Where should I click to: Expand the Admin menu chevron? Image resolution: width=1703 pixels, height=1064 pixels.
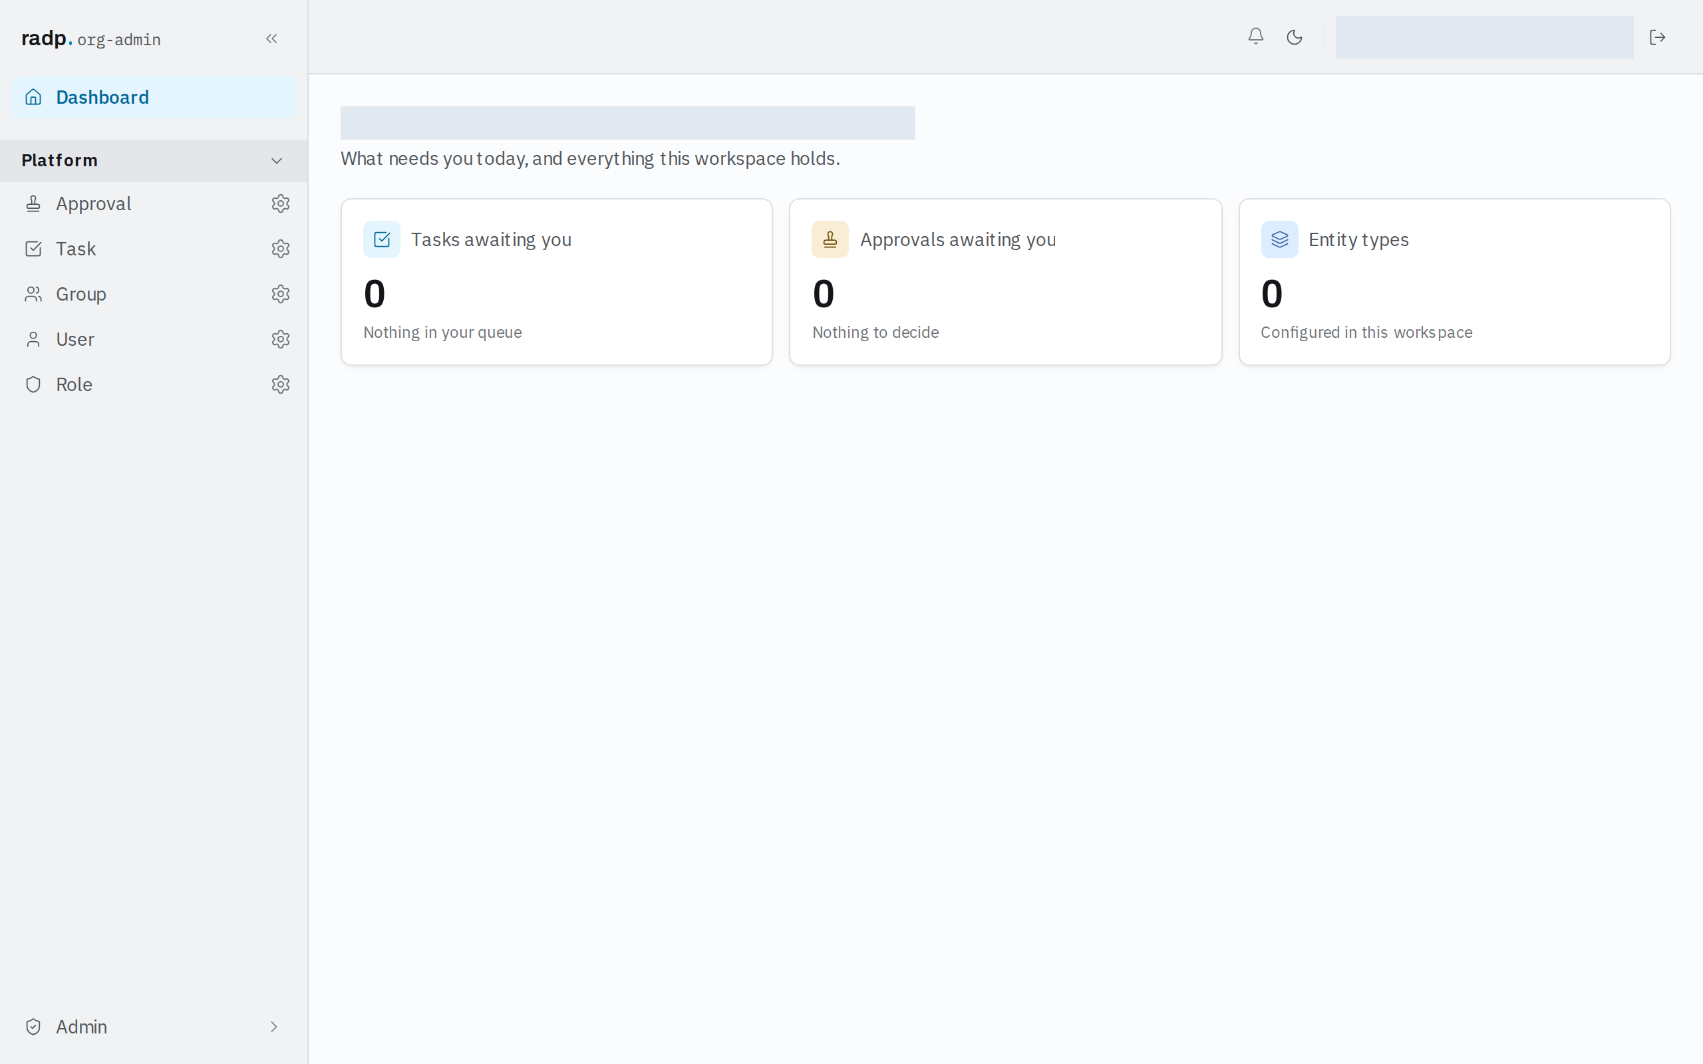[274, 1027]
